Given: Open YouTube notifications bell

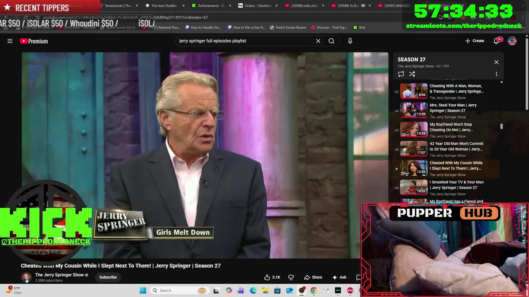Looking at the screenshot, I should pos(497,41).
